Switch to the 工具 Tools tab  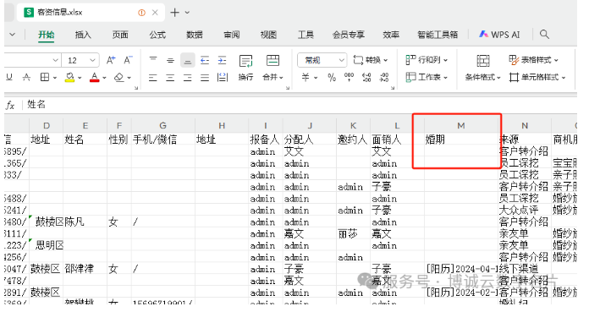click(306, 35)
